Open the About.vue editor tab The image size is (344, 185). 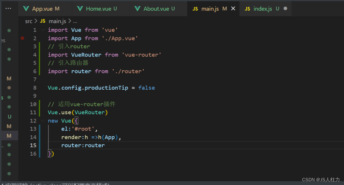[x=158, y=9]
